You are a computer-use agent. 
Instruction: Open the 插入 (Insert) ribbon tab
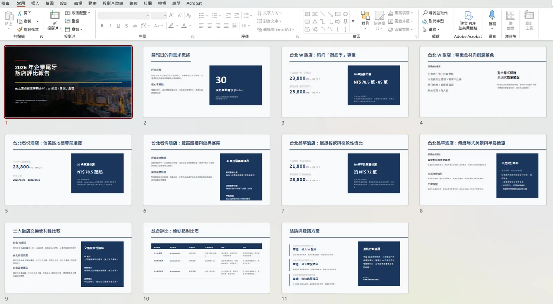tap(35, 3)
